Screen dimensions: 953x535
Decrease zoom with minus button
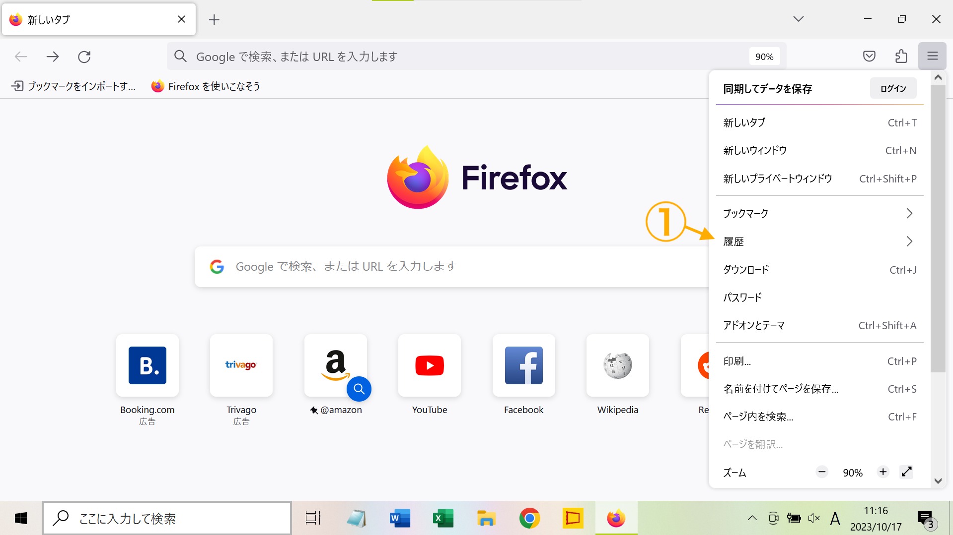822,472
